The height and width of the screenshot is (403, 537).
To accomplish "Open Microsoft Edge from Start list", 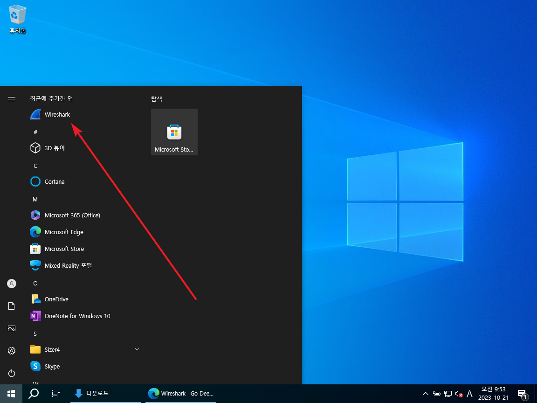I will 84,232.
